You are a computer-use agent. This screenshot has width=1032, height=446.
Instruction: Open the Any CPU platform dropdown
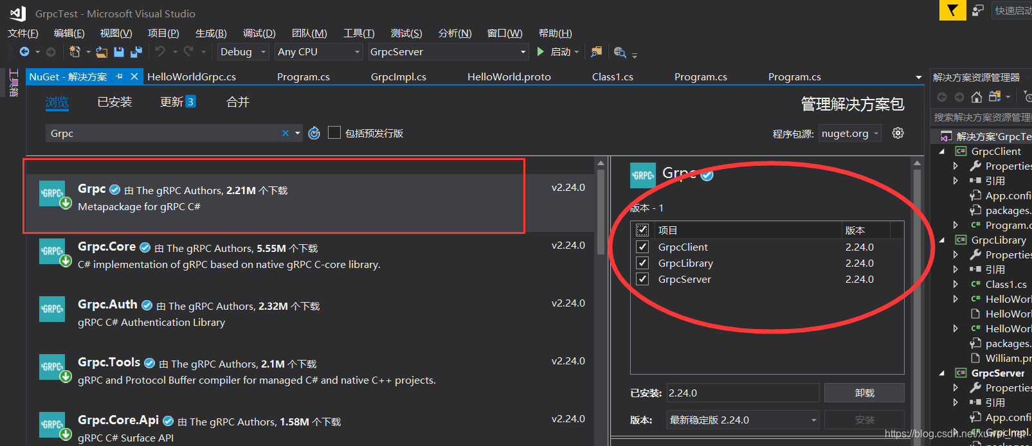318,52
